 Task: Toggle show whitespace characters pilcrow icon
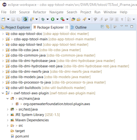pyautogui.click(x=122, y=19)
